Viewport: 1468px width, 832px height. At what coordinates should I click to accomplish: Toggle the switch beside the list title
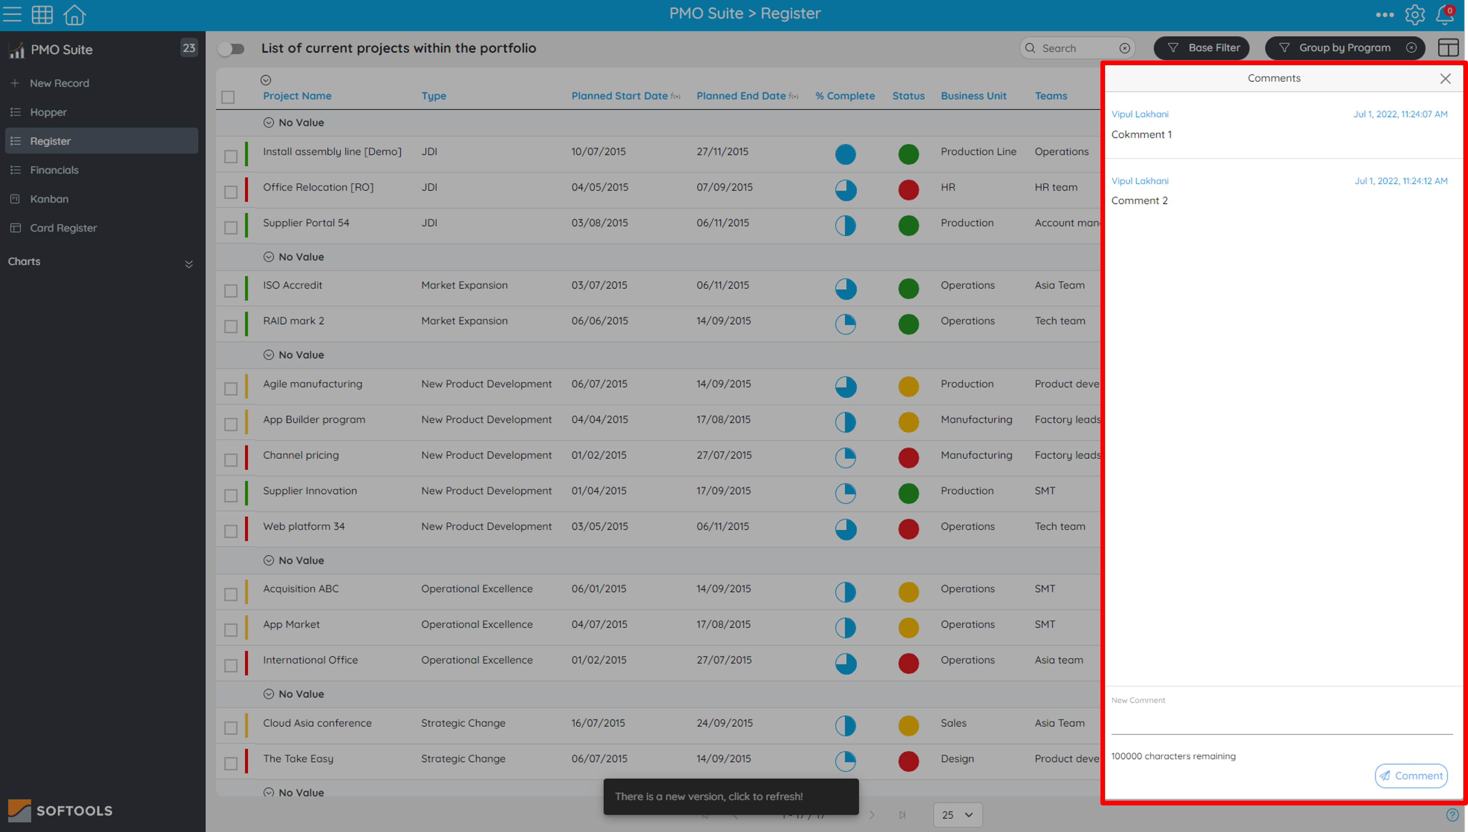[231, 48]
